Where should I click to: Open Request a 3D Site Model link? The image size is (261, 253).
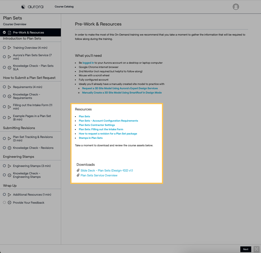(120, 88)
